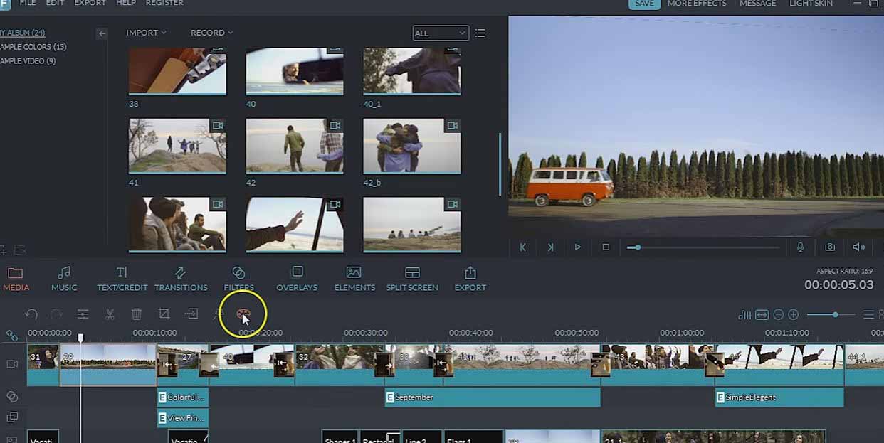
Task: Start voiceover recording via microphone icon
Action: tap(801, 247)
